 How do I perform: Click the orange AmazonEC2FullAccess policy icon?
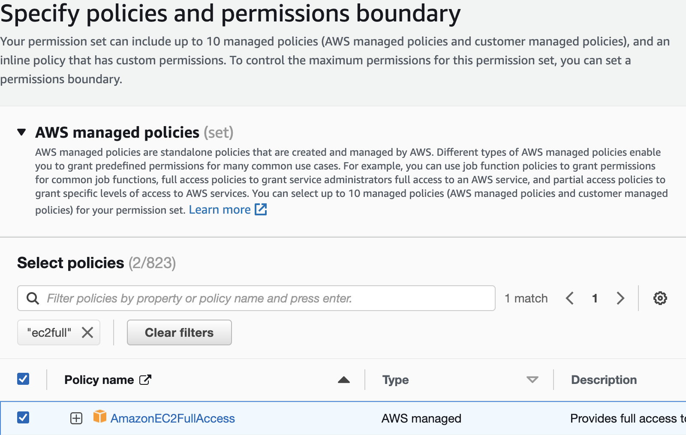(100, 417)
